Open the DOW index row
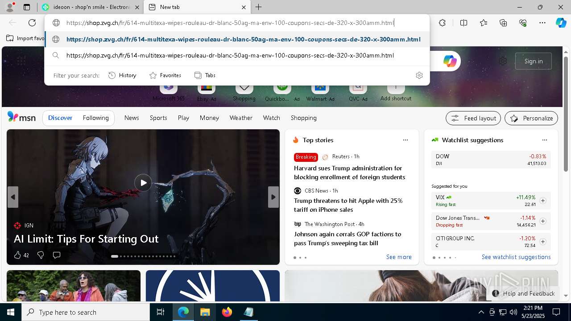 491,160
